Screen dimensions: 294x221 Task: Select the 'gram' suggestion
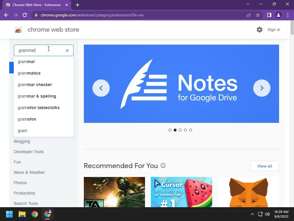coord(44,131)
